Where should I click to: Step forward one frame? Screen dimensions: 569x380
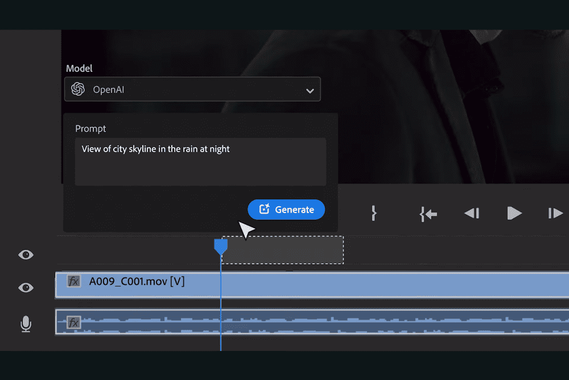pos(555,213)
